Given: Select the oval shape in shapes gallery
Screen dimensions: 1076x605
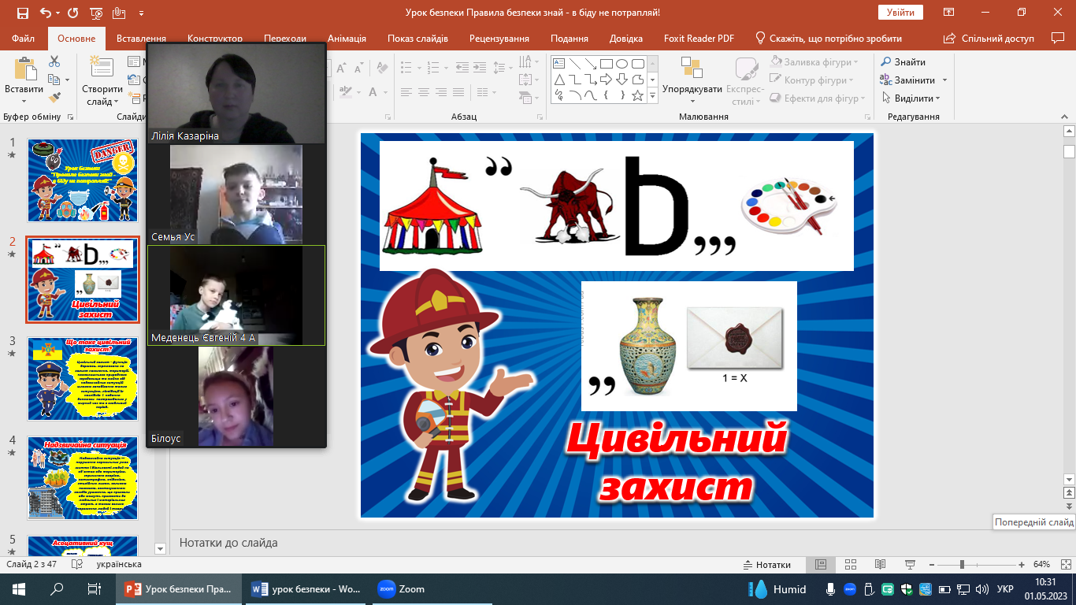Looking at the screenshot, I should 622,64.
